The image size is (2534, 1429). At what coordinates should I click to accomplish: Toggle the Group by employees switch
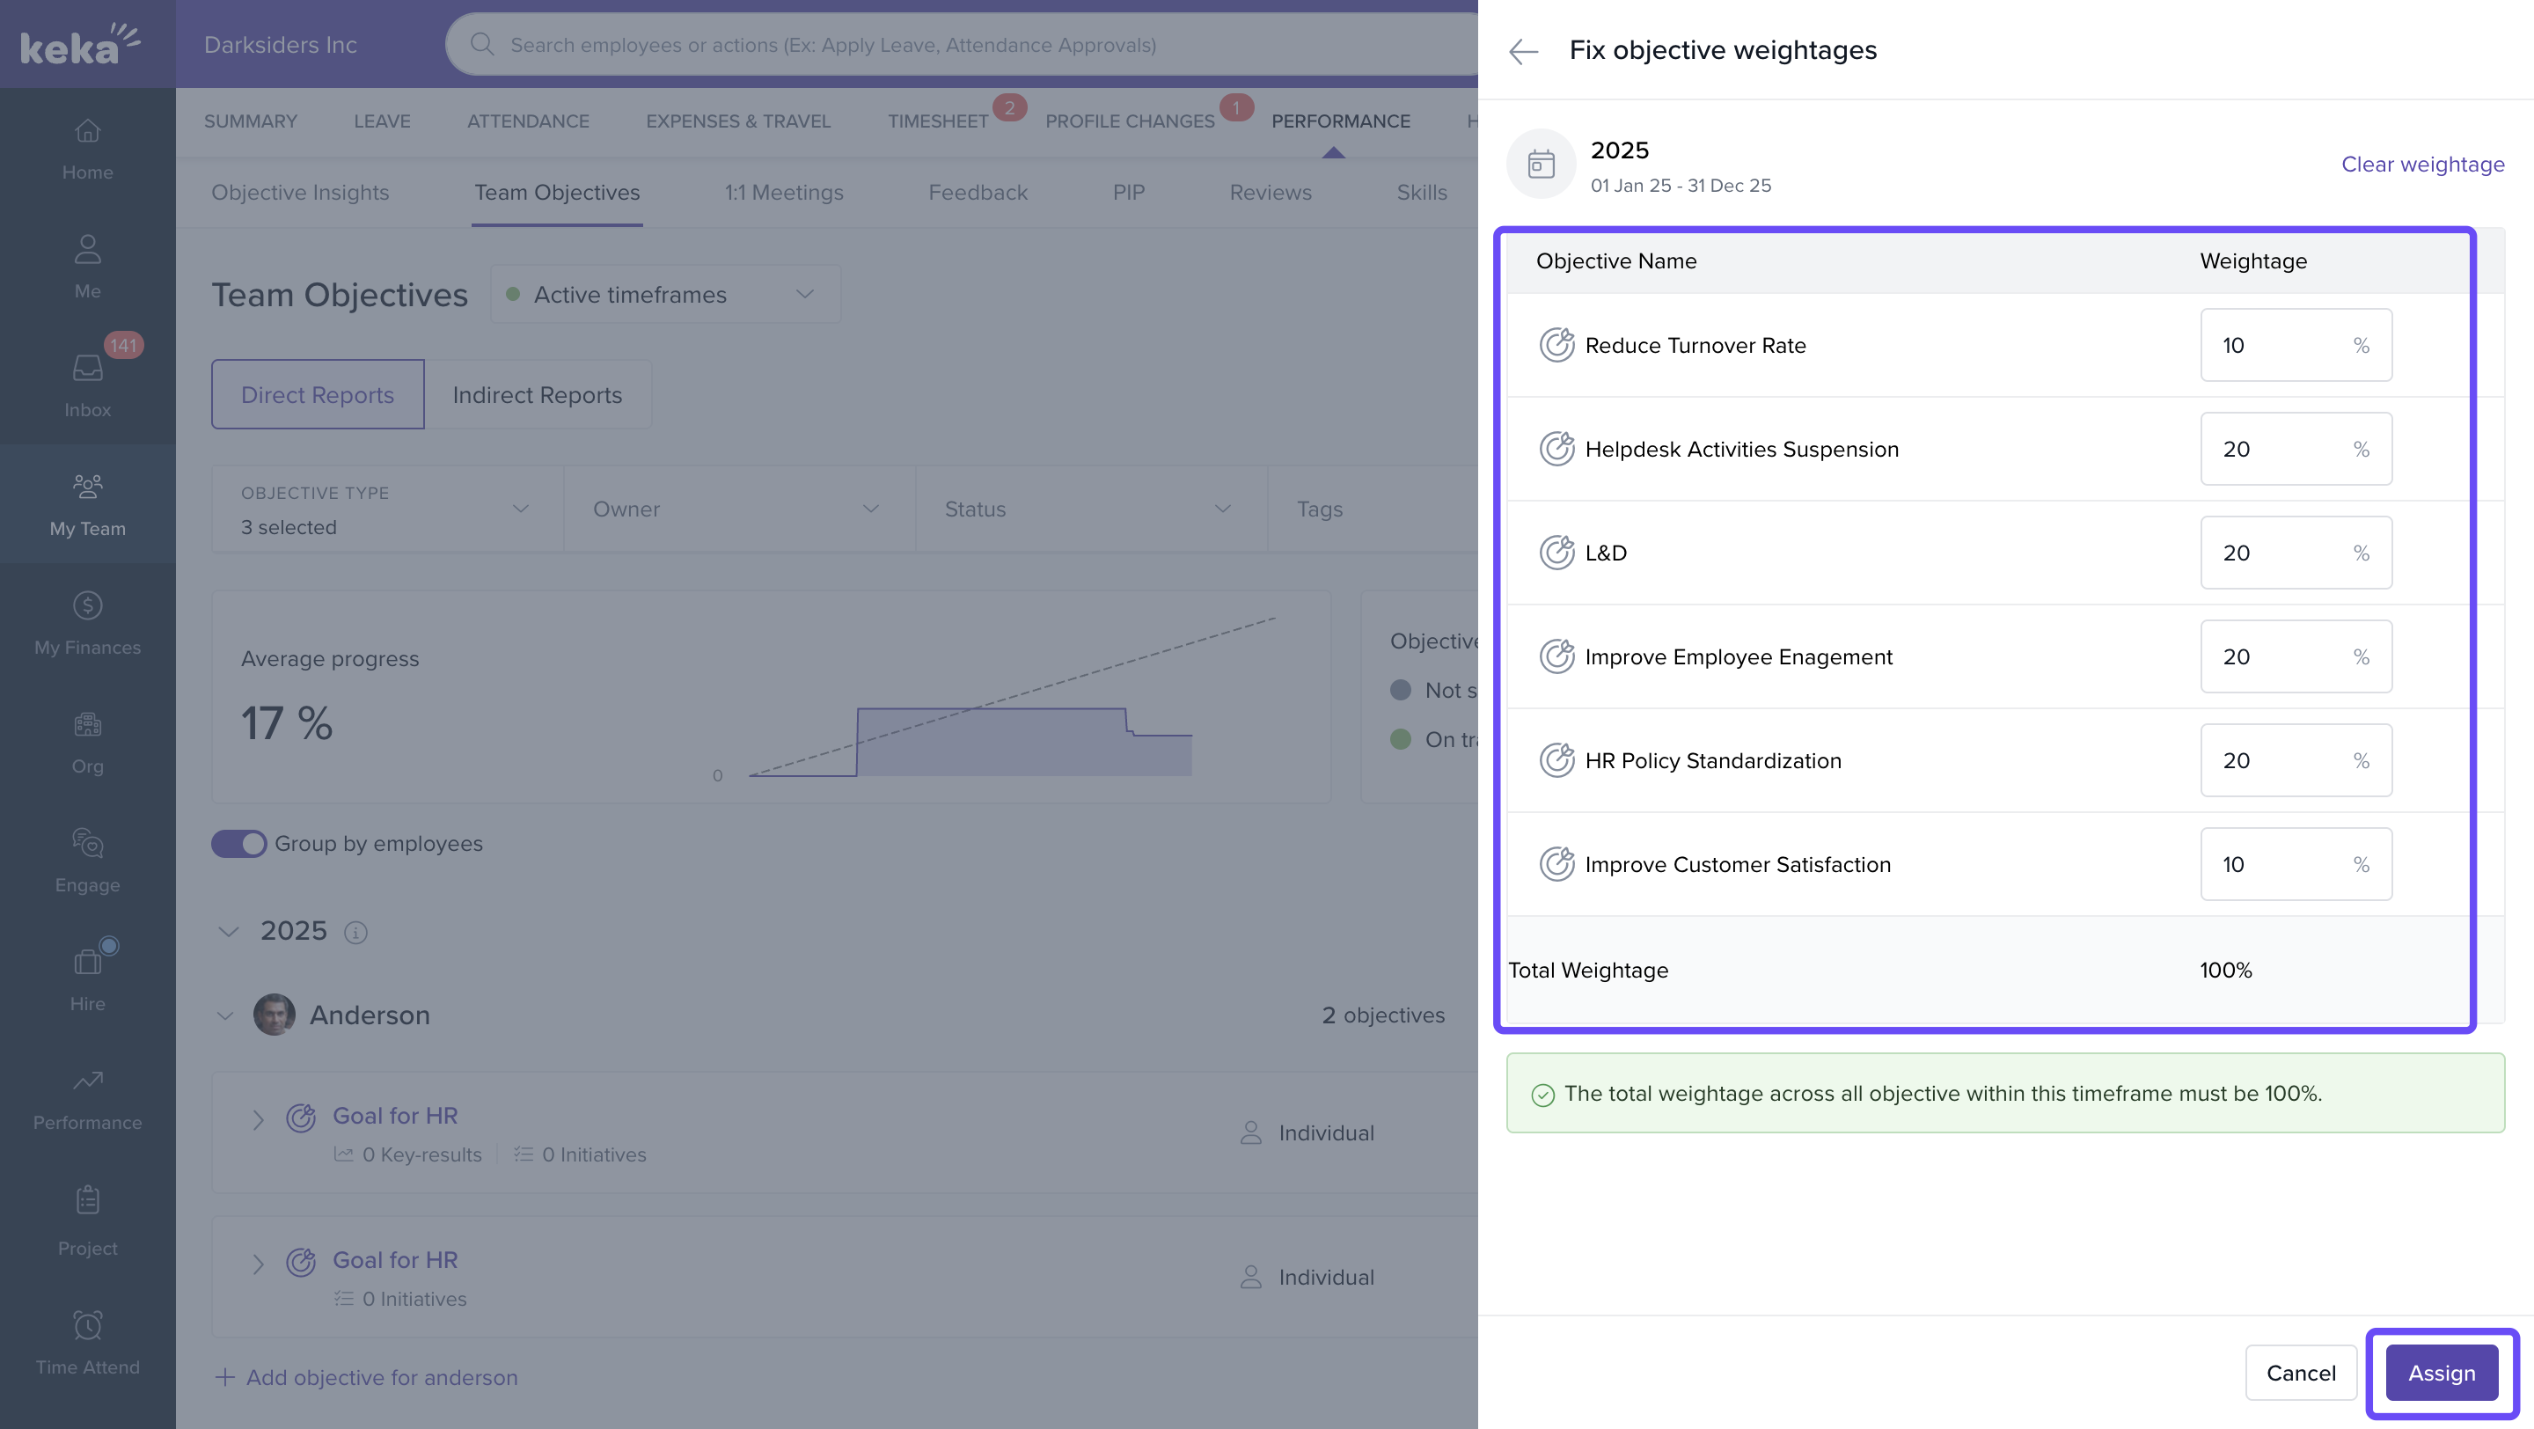(238, 844)
